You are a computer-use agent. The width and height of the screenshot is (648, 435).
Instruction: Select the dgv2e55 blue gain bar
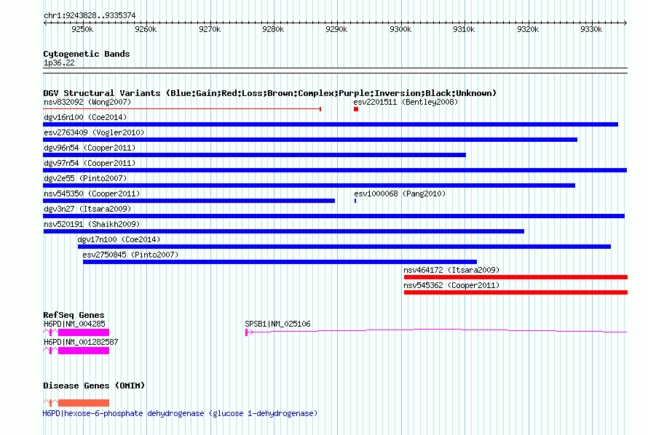tap(309, 185)
